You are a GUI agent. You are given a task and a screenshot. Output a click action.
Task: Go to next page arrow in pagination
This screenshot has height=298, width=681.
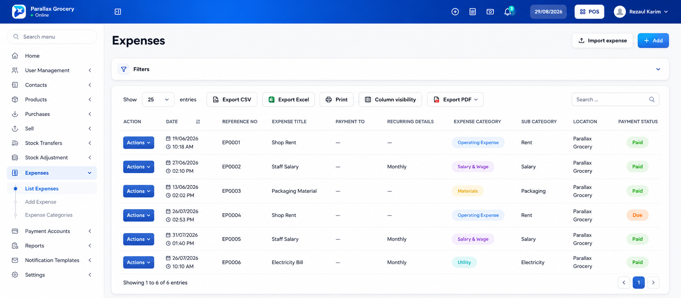tap(653, 283)
